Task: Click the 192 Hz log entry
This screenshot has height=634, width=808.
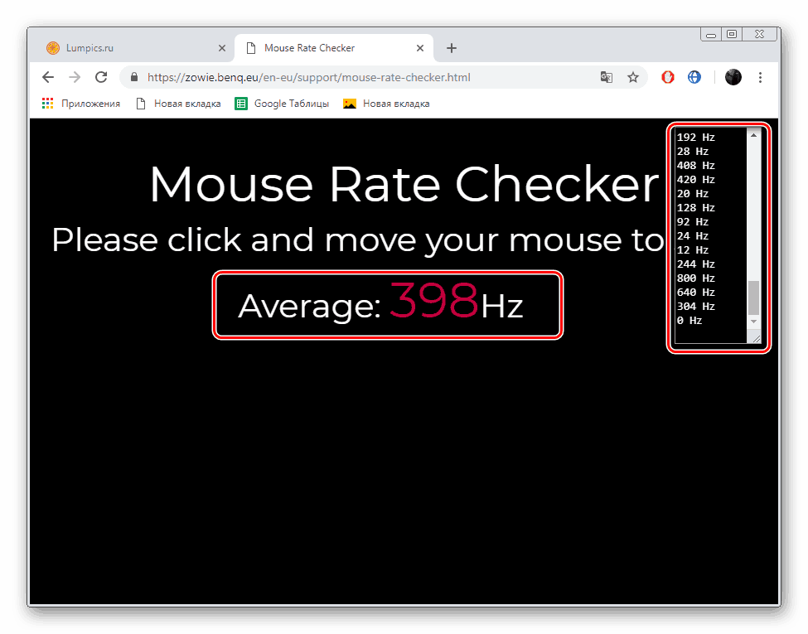Action: coord(695,138)
